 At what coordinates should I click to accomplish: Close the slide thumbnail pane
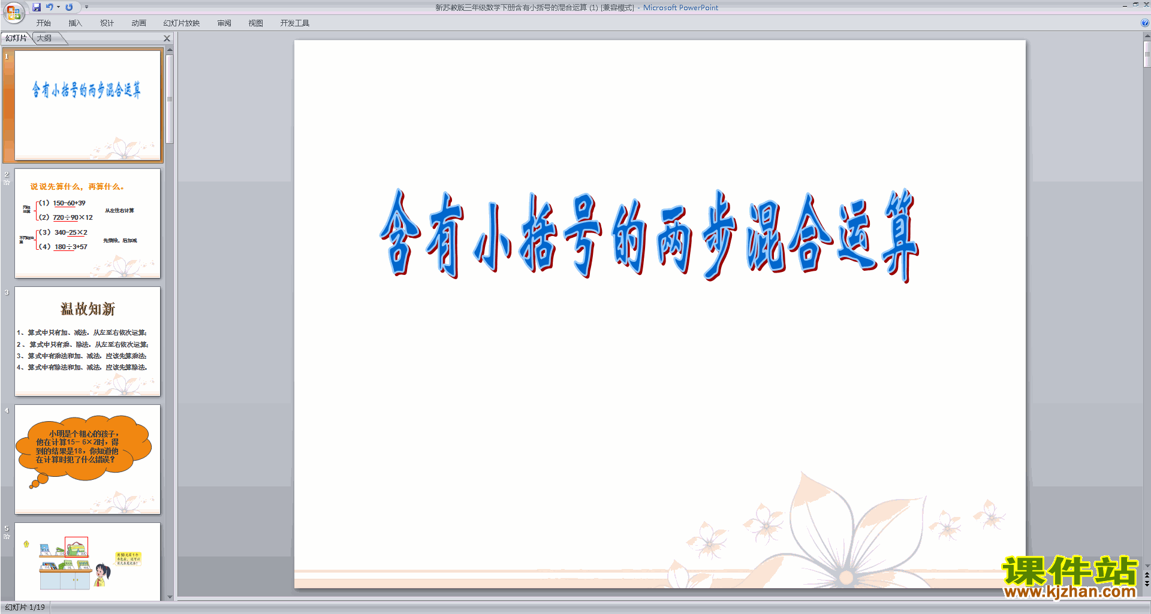pyautogui.click(x=167, y=38)
